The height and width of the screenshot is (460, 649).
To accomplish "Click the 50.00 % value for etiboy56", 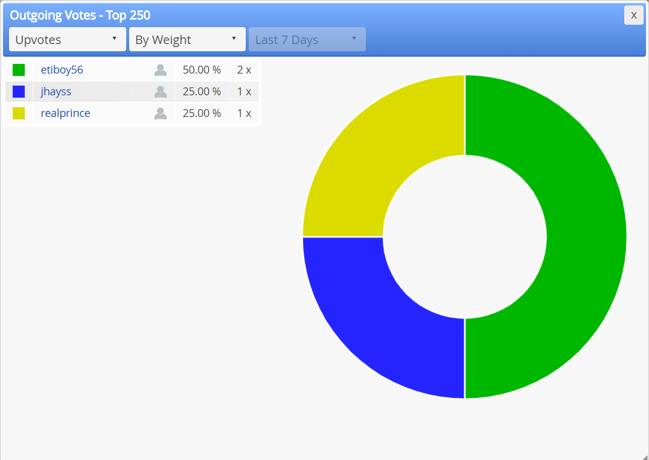I will 202,70.
